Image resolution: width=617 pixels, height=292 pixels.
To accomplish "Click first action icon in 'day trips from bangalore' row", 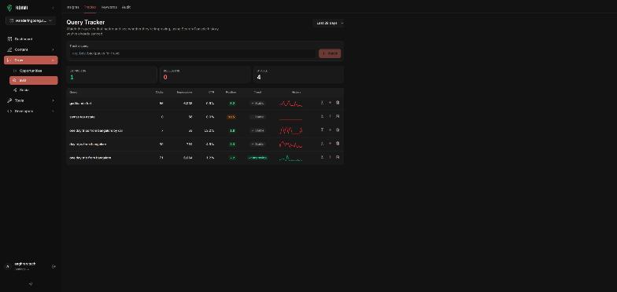I will 322,144.
